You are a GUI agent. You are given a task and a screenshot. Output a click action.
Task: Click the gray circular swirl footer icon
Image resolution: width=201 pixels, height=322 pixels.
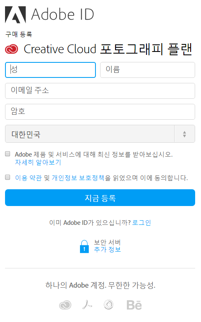click(x=108, y=304)
